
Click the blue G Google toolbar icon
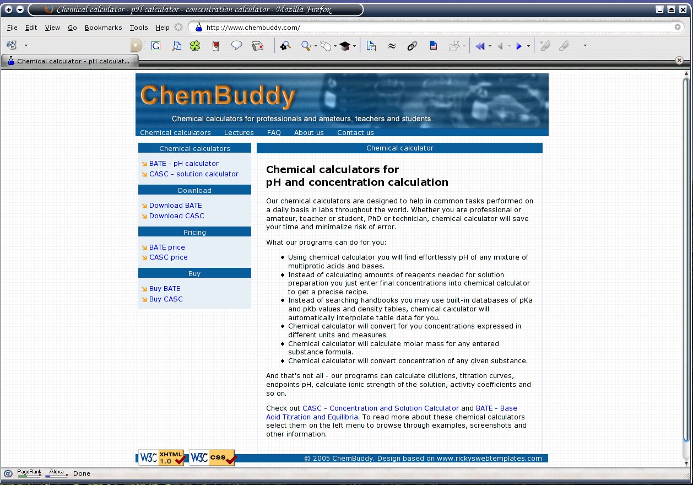(x=156, y=46)
